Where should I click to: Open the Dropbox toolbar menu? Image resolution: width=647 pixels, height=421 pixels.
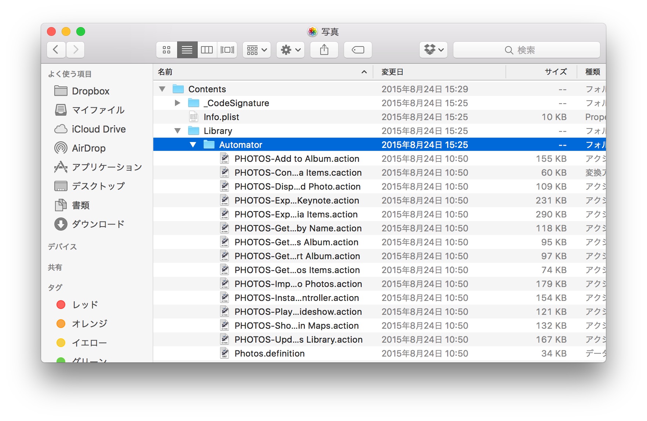(434, 50)
